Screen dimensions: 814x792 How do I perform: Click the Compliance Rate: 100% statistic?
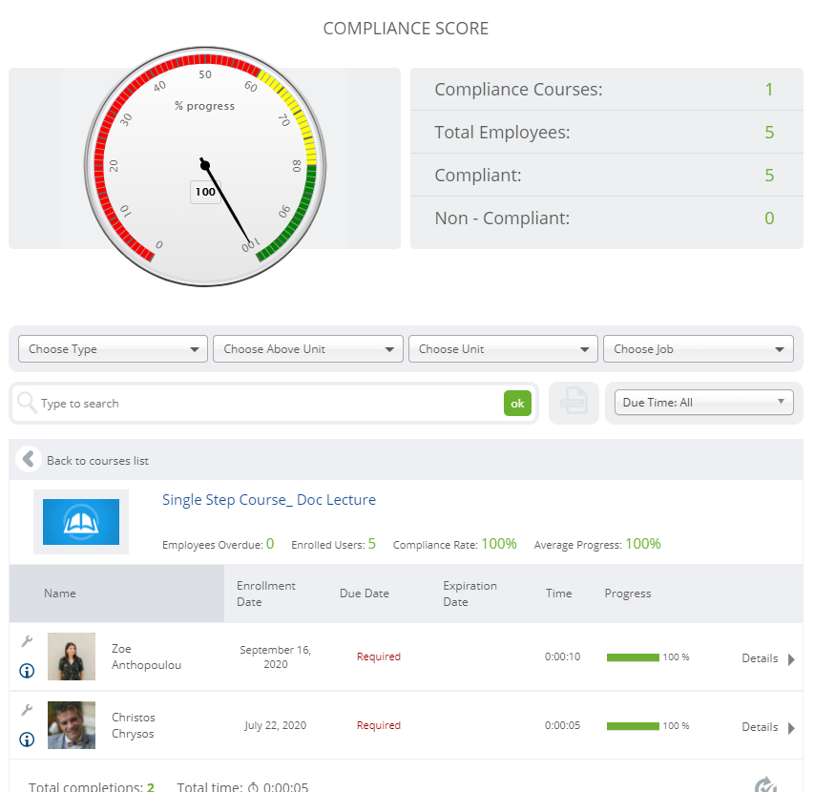coord(455,544)
